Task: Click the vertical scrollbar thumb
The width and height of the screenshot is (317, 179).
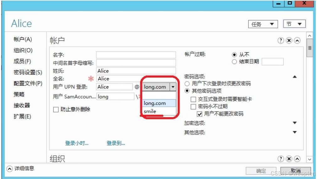Action: click(309, 48)
